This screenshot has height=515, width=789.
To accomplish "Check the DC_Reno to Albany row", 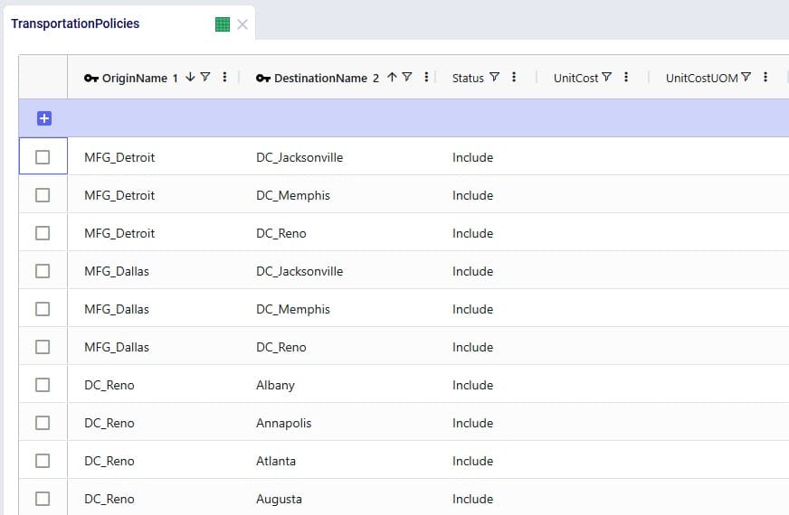I will (43, 385).
